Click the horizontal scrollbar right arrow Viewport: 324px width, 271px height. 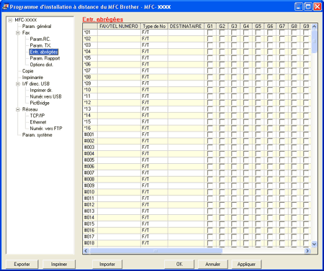(307, 251)
